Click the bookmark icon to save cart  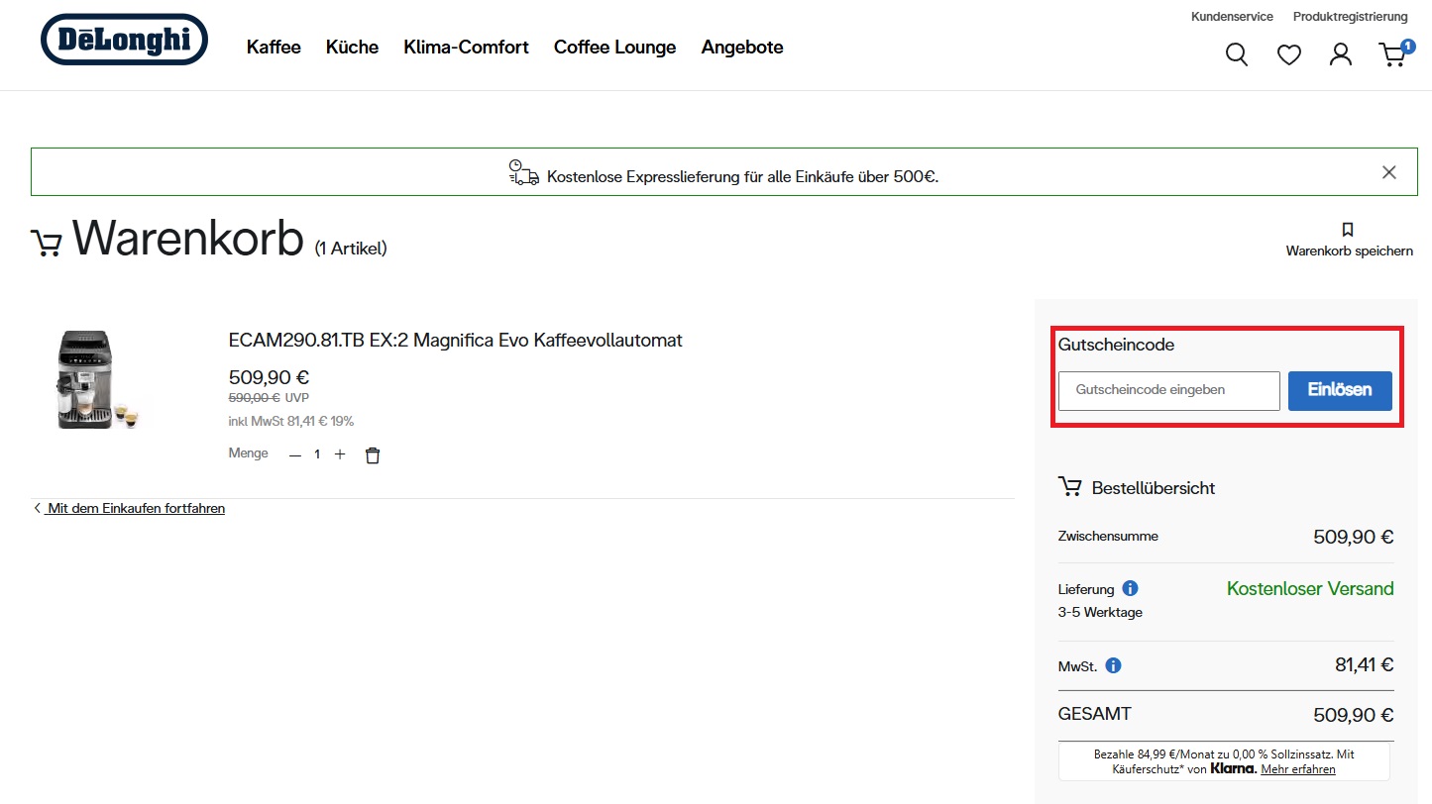1348,230
